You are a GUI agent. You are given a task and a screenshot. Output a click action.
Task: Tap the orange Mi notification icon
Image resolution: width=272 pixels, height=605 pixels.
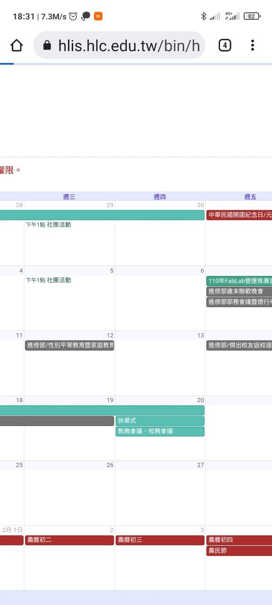point(98,17)
